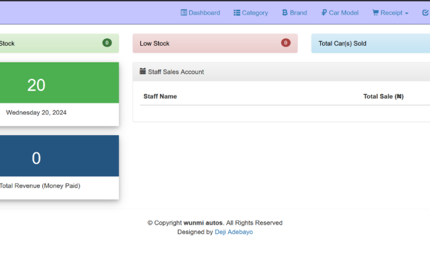Click the calendar icon beside Staff Sales Account
This screenshot has width=430, height=265.
point(143,72)
